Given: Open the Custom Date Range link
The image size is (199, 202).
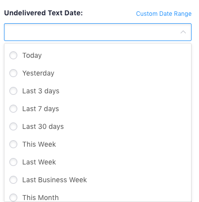Looking at the screenshot, I should [164, 14].
